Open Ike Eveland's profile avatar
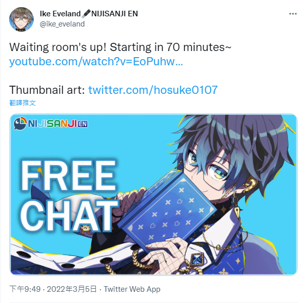306x303 pixels. pyautogui.click(x=21, y=19)
